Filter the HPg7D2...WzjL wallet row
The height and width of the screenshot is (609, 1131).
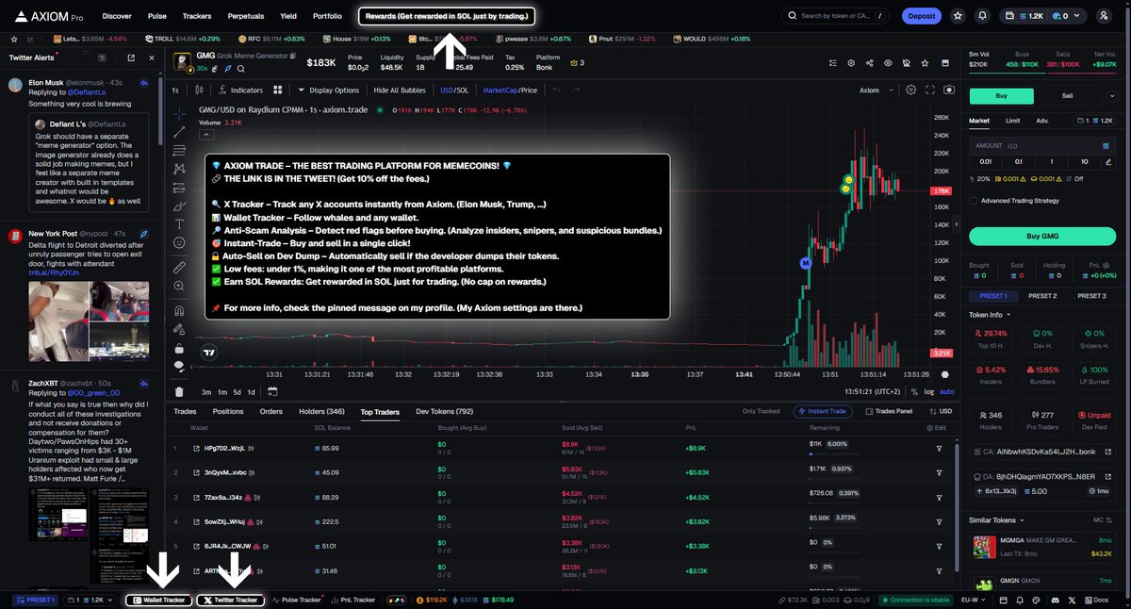coord(939,448)
